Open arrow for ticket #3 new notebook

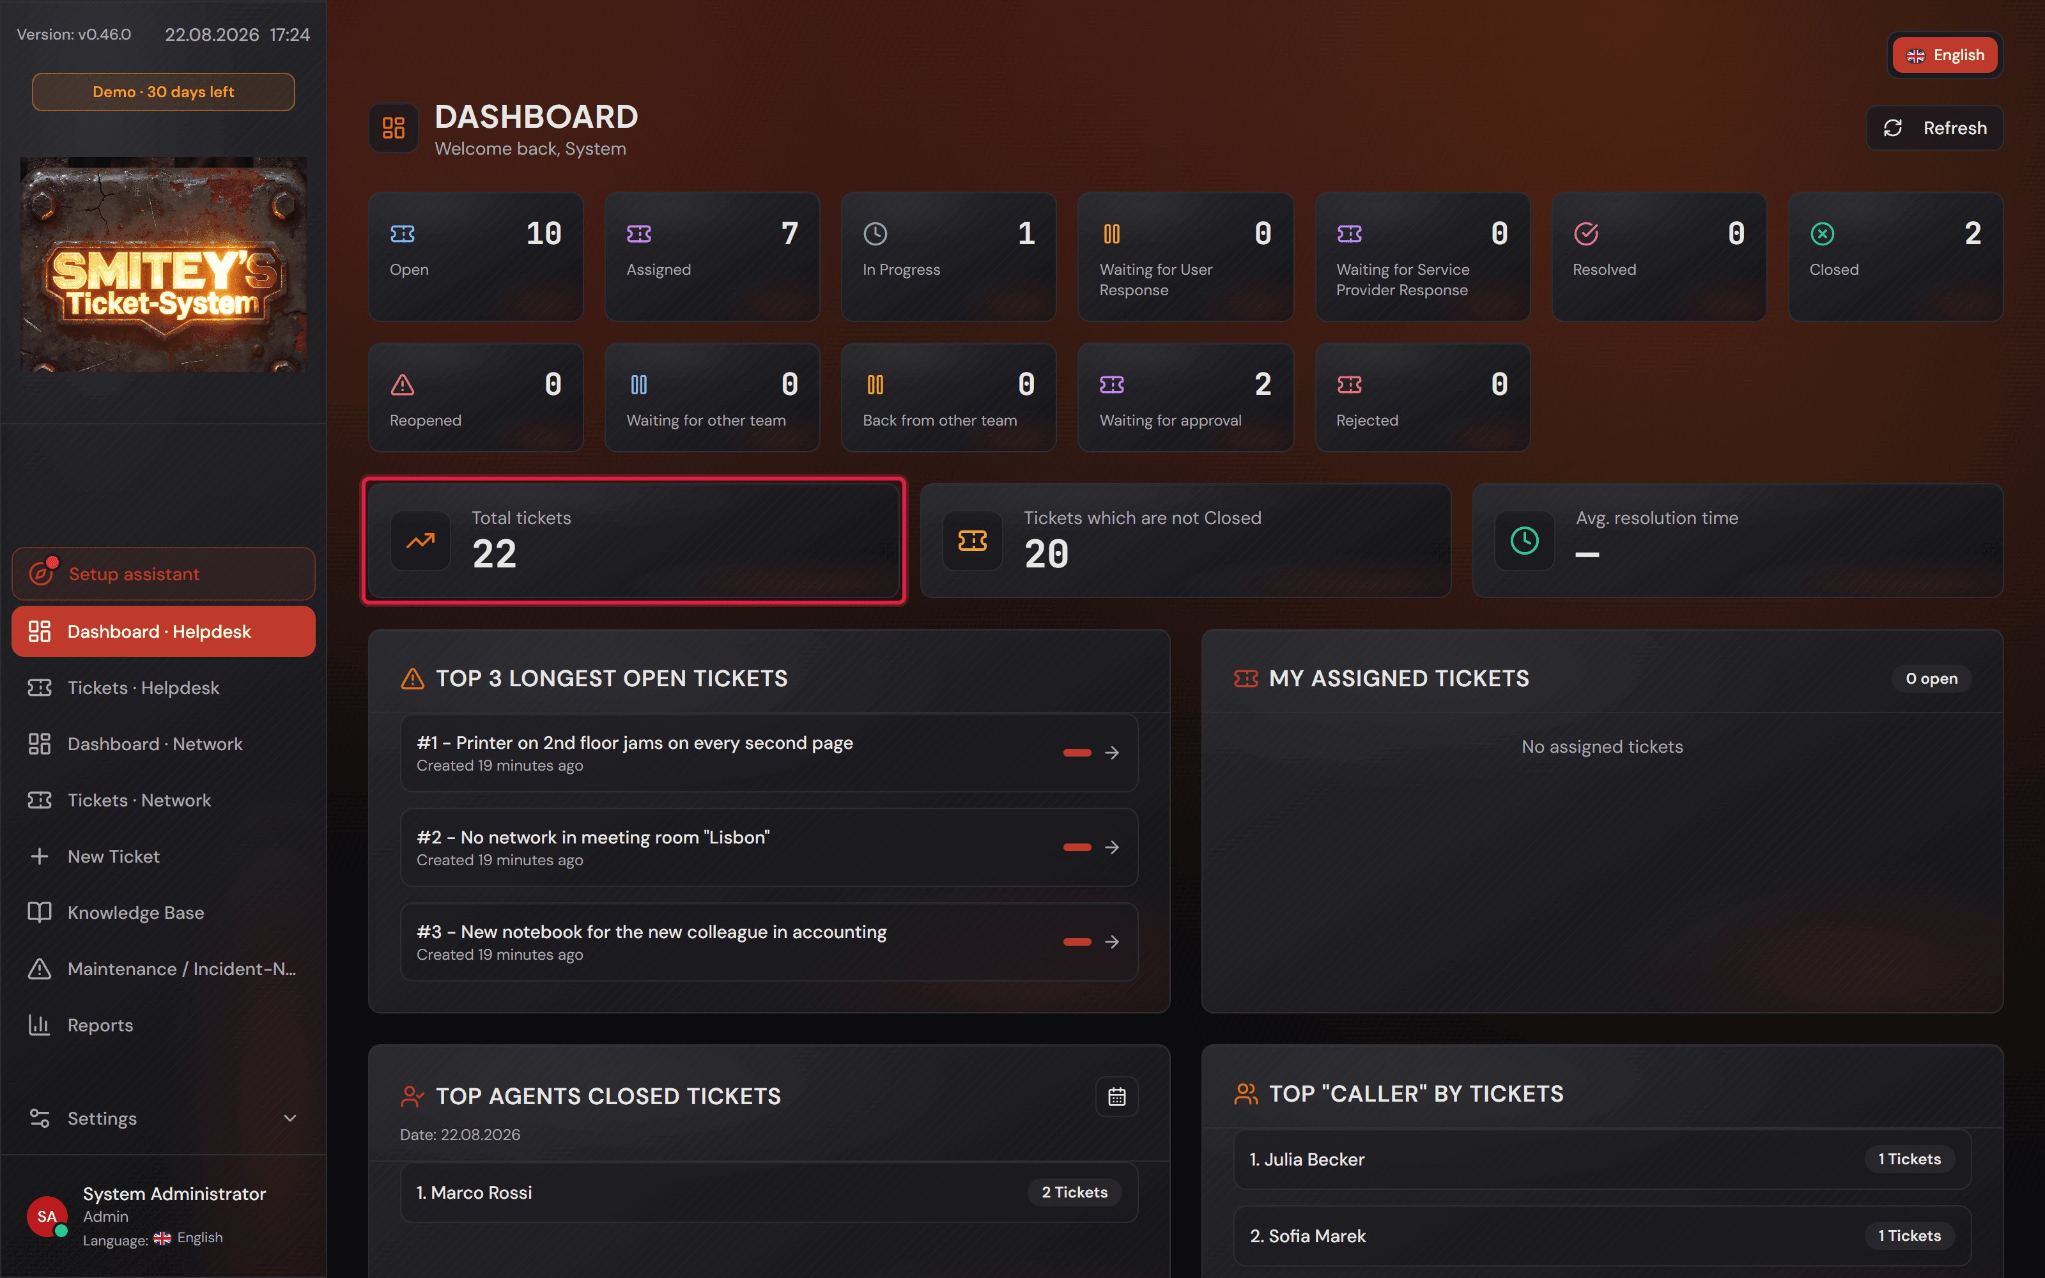(1112, 942)
